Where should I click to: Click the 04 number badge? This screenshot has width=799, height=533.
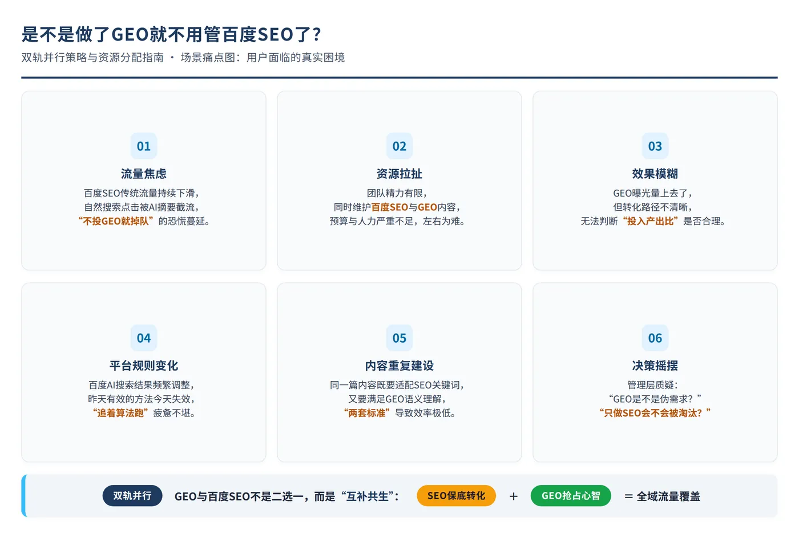144,338
